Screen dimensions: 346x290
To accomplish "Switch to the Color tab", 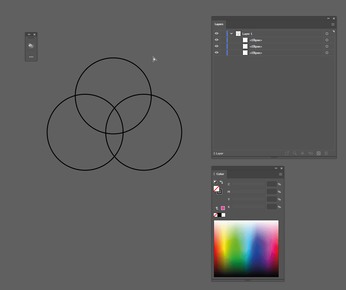I will coord(220,174).
